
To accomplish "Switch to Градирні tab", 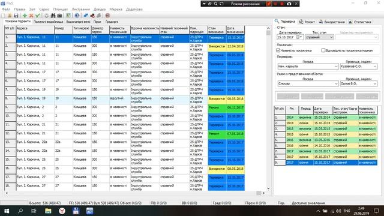I will (x=112, y=22).
